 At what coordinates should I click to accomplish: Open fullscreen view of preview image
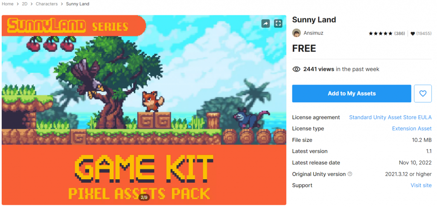point(278,23)
